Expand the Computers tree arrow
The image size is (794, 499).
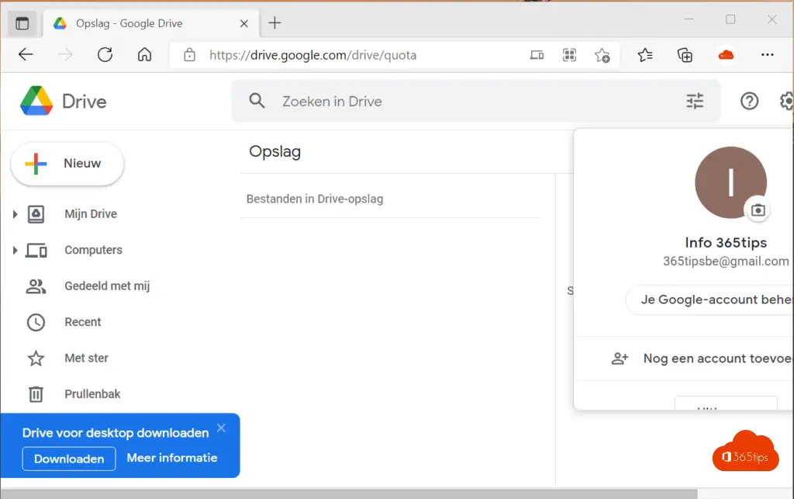[x=15, y=251]
